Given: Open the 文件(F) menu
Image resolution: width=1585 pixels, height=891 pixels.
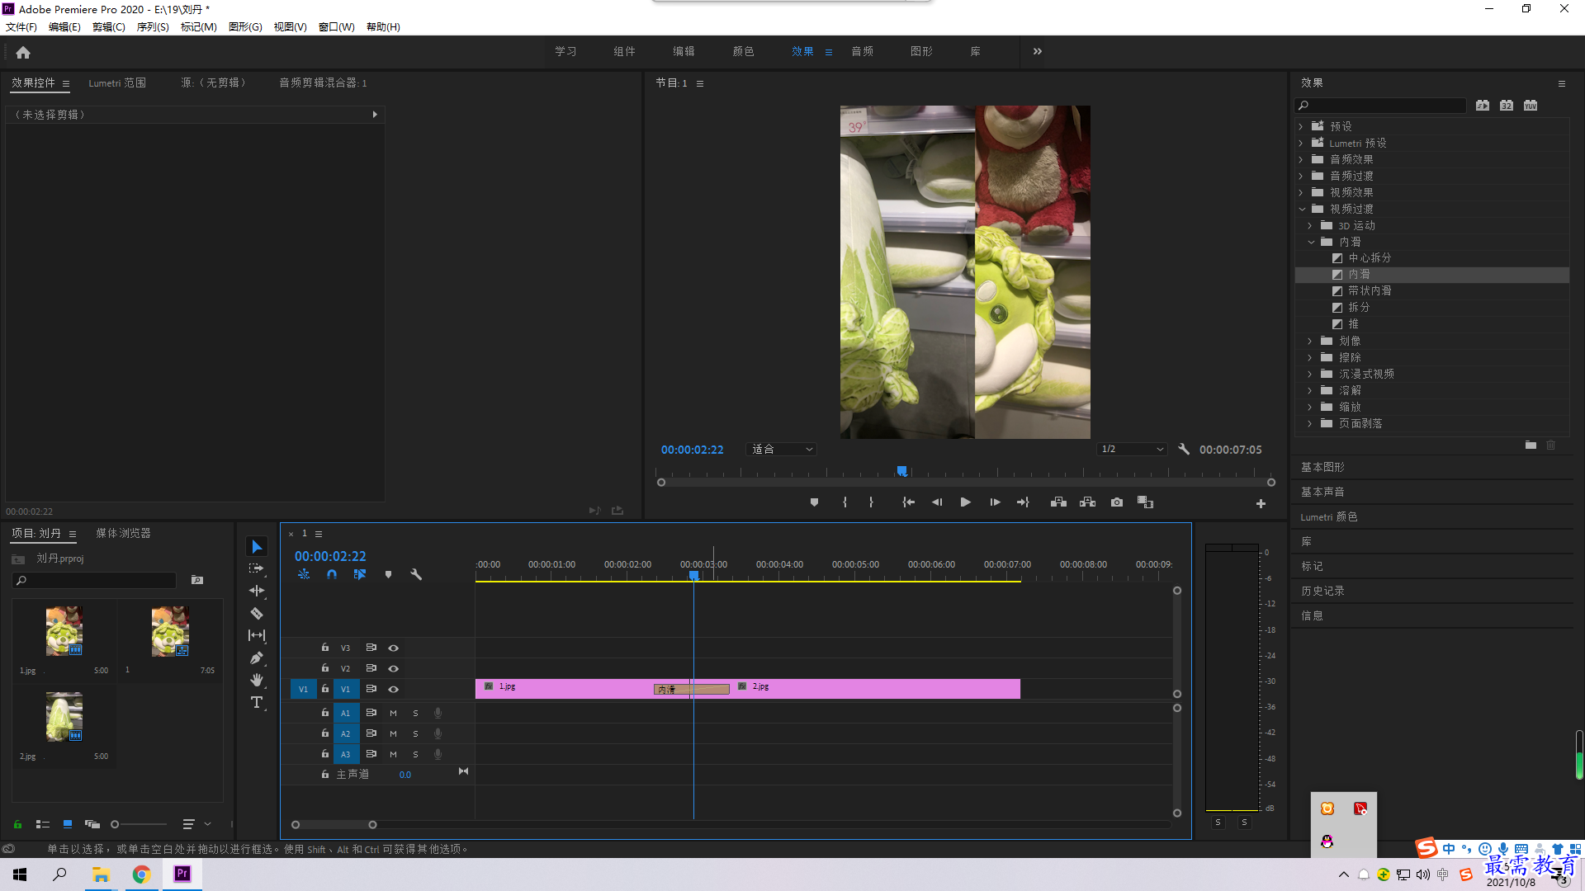Looking at the screenshot, I should coord(21,26).
